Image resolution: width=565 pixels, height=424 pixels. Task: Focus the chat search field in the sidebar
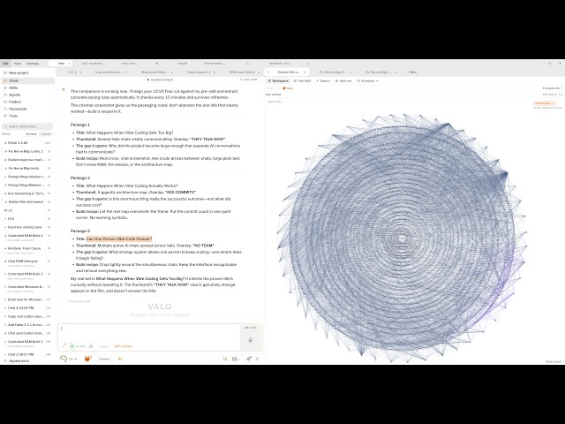[x=27, y=126]
